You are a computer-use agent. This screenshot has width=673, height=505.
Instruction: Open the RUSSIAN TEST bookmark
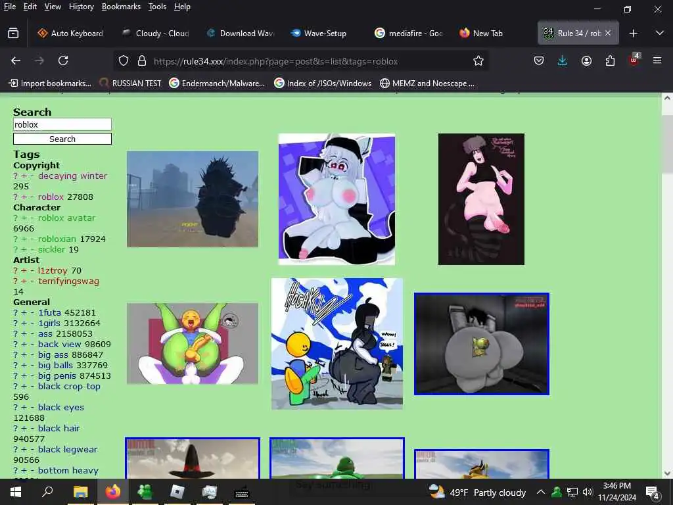130,84
